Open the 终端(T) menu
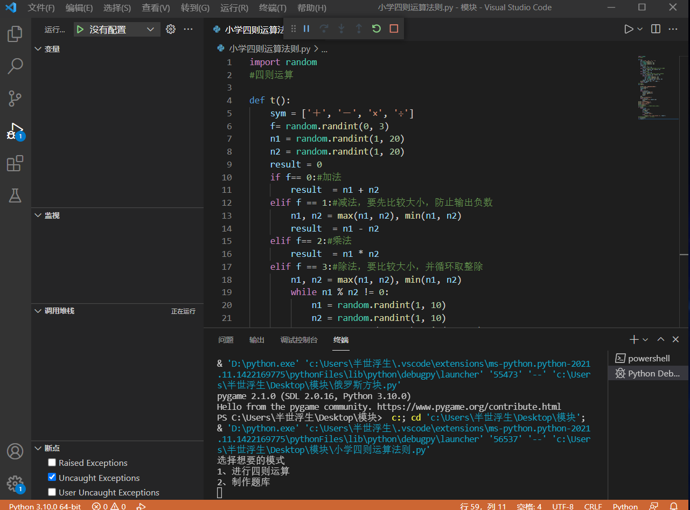The height and width of the screenshot is (510, 690). tap(273, 8)
